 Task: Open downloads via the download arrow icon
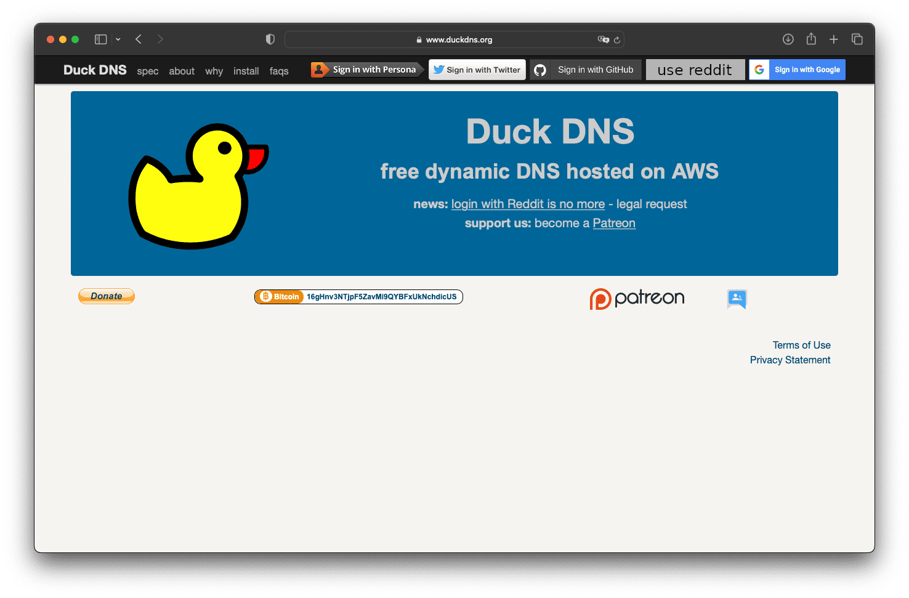pos(788,39)
